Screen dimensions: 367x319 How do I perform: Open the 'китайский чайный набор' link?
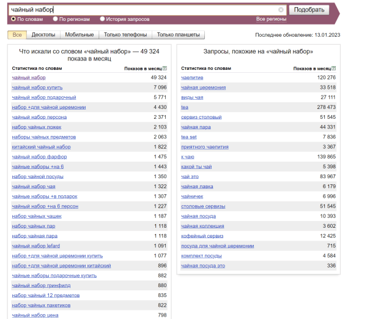(41, 148)
